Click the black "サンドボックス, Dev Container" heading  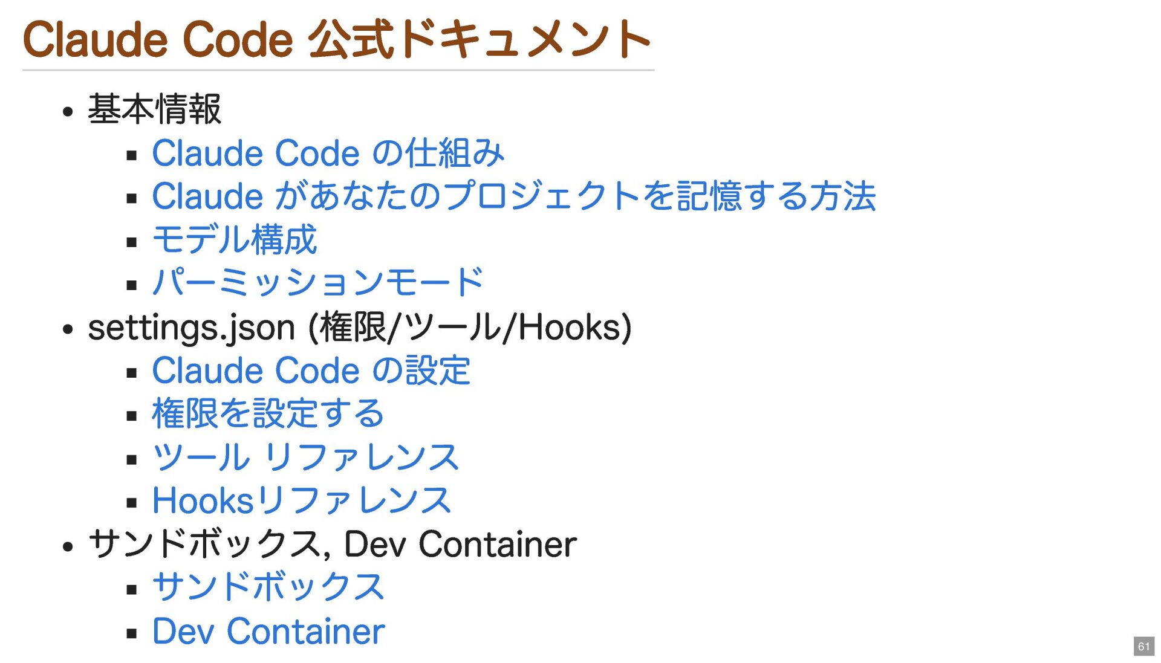tap(332, 544)
